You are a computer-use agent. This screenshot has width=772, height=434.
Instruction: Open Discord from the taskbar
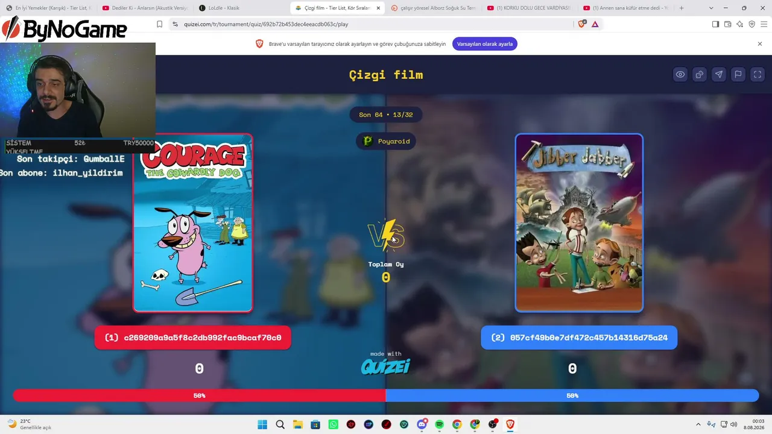(x=422, y=424)
